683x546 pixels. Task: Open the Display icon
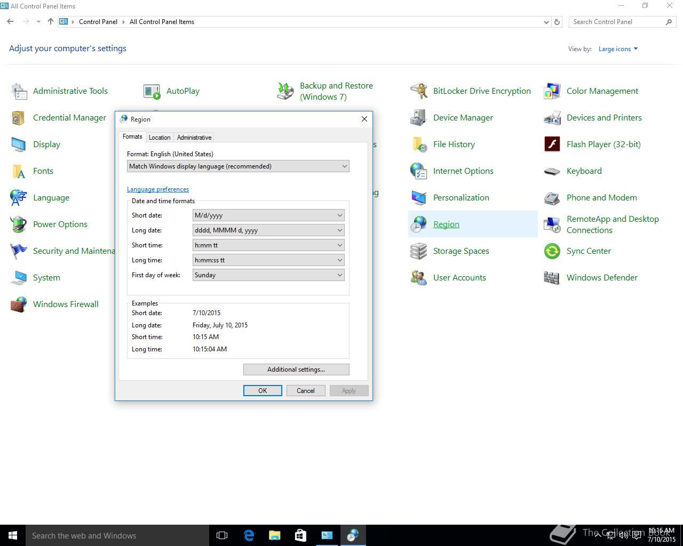click(x=19, y=144)
